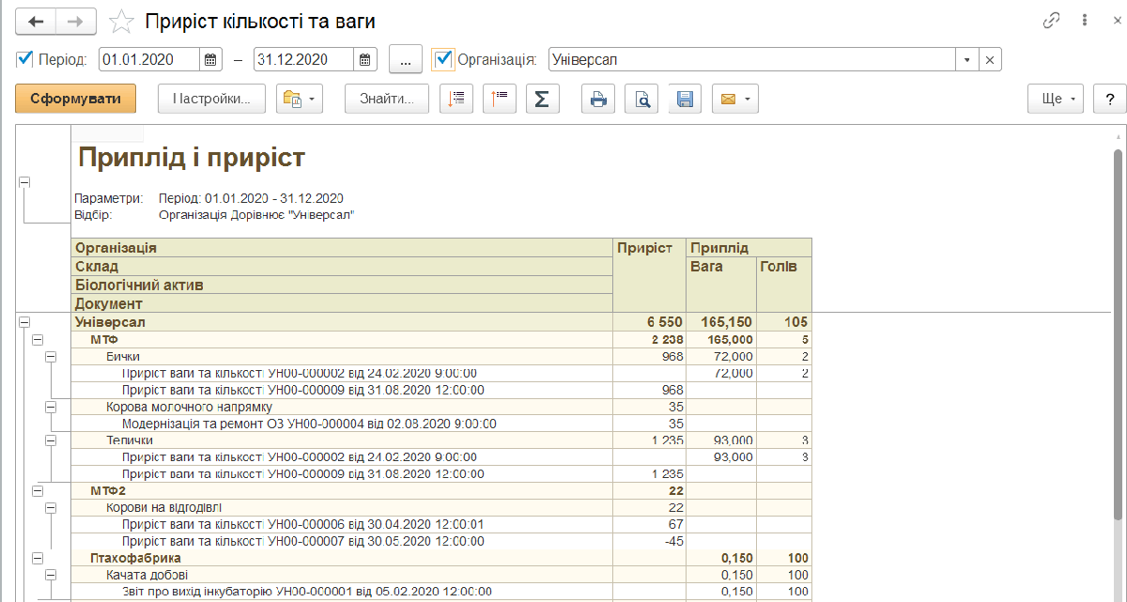Viewport: 1127px width, 602px height.
Task: Open the Настройки... settings button
Action: coord(211,99)
